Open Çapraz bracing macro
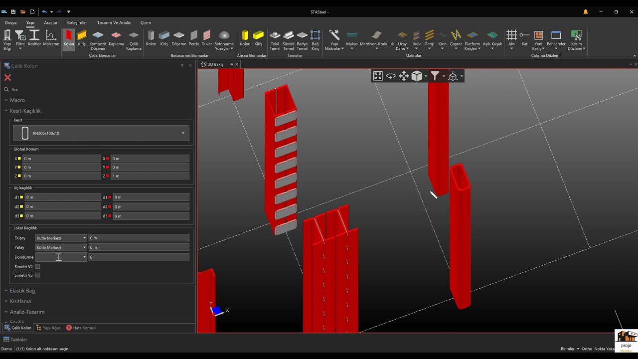 click(456, 40)
